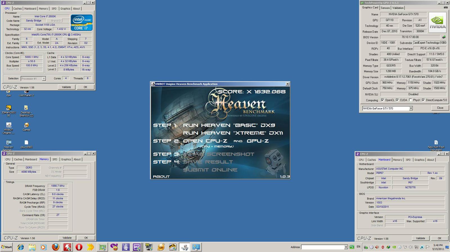Click the Close button in GPU-Z

click(440, 108)
